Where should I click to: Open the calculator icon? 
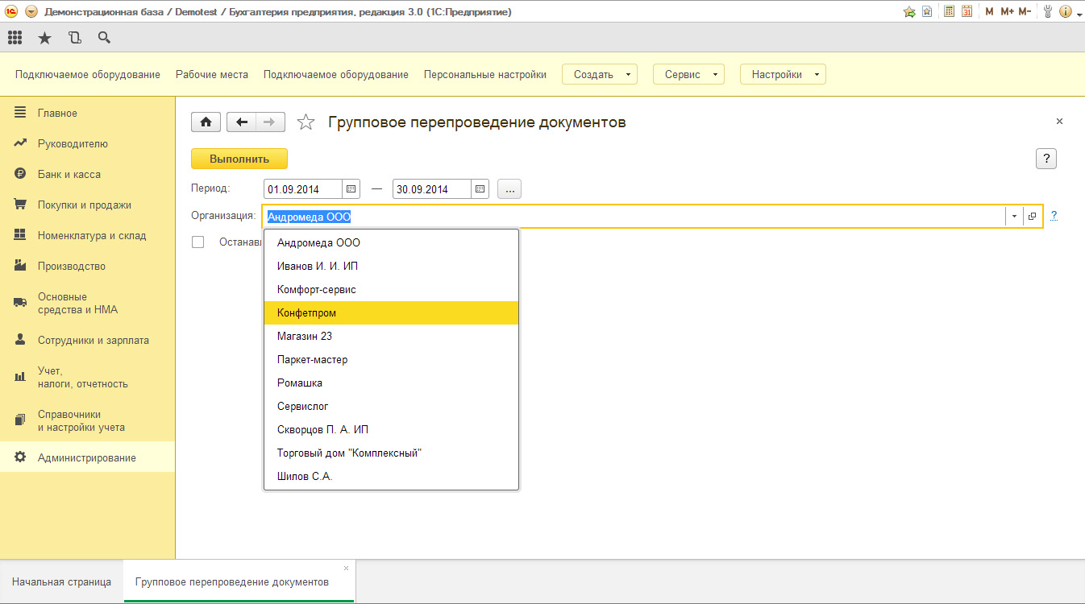[950, 11]
